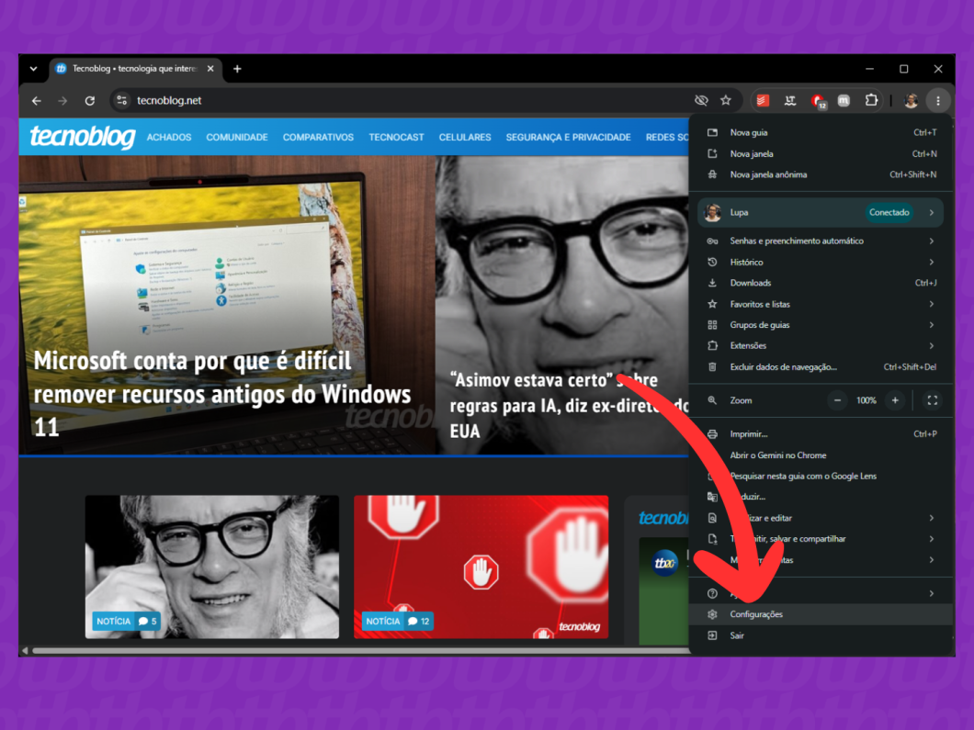Click the Histórico clock icon
Image resolution: width=974 pixels, height=730 pixels.
[x=712, y=262]
